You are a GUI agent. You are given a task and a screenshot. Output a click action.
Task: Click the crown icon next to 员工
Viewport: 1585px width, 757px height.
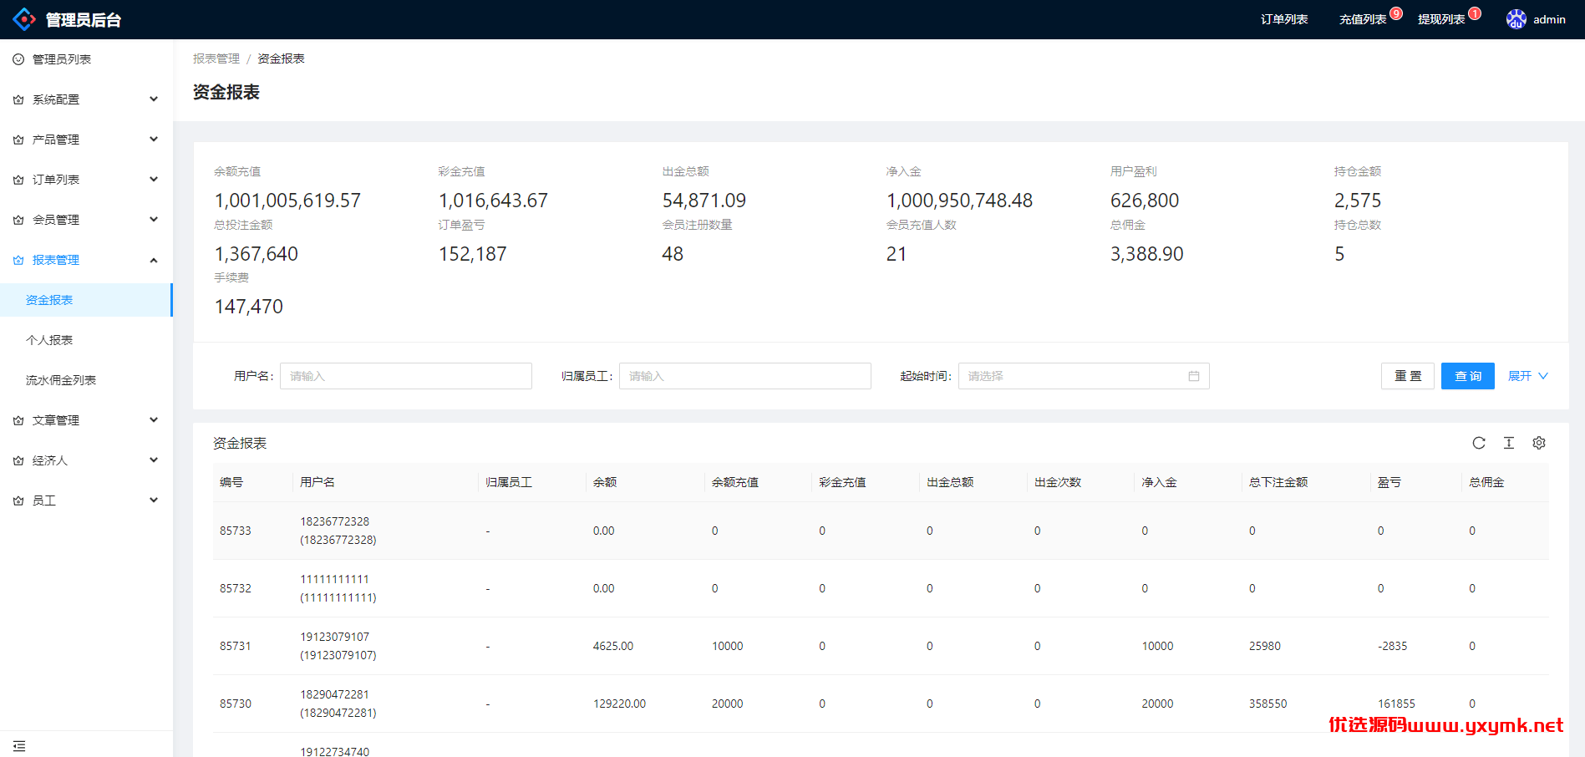coord(18,500)
